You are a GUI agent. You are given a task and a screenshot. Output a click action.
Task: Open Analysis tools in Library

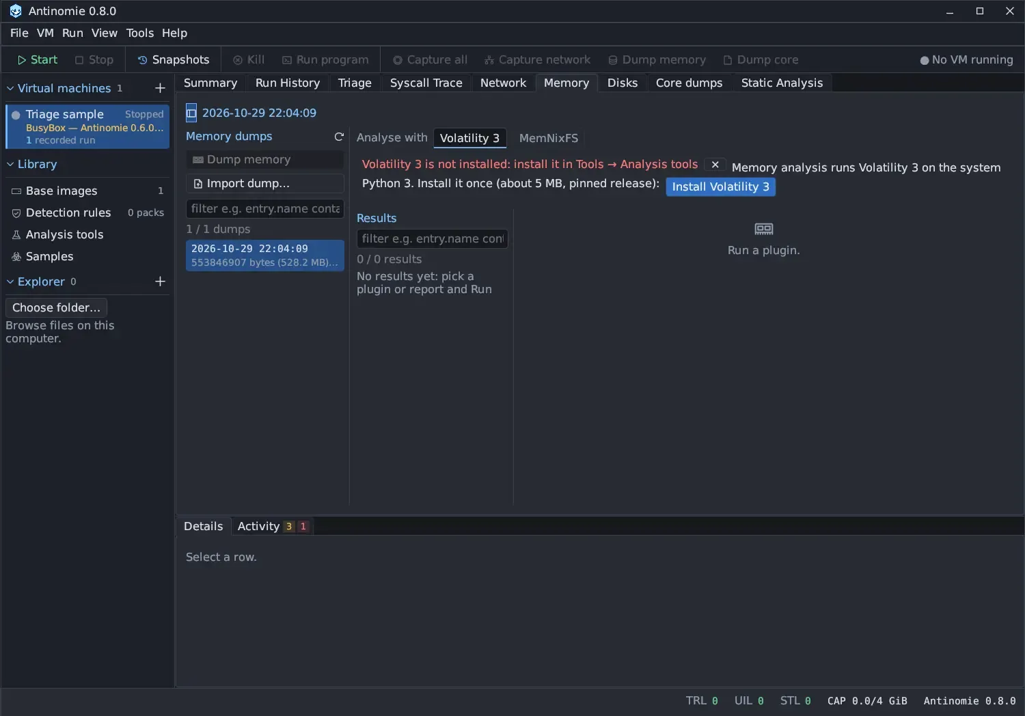pos(87,234)
